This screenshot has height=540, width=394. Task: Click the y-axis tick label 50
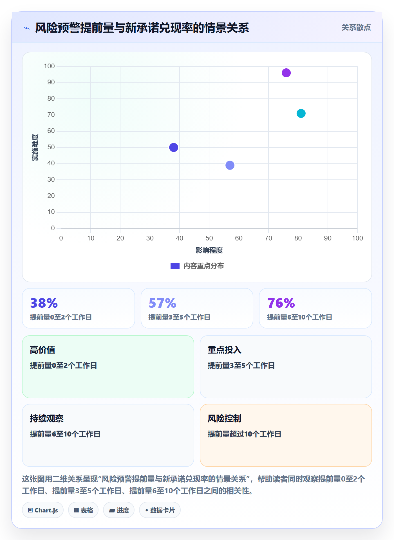[x=51, y=147]
